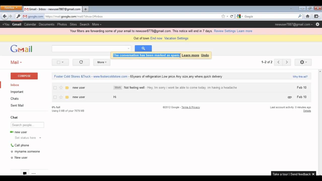Open the Terms & Privacy link
This screenshot has height=181, width=322.
pyautogui.click(x=190, y=107)
